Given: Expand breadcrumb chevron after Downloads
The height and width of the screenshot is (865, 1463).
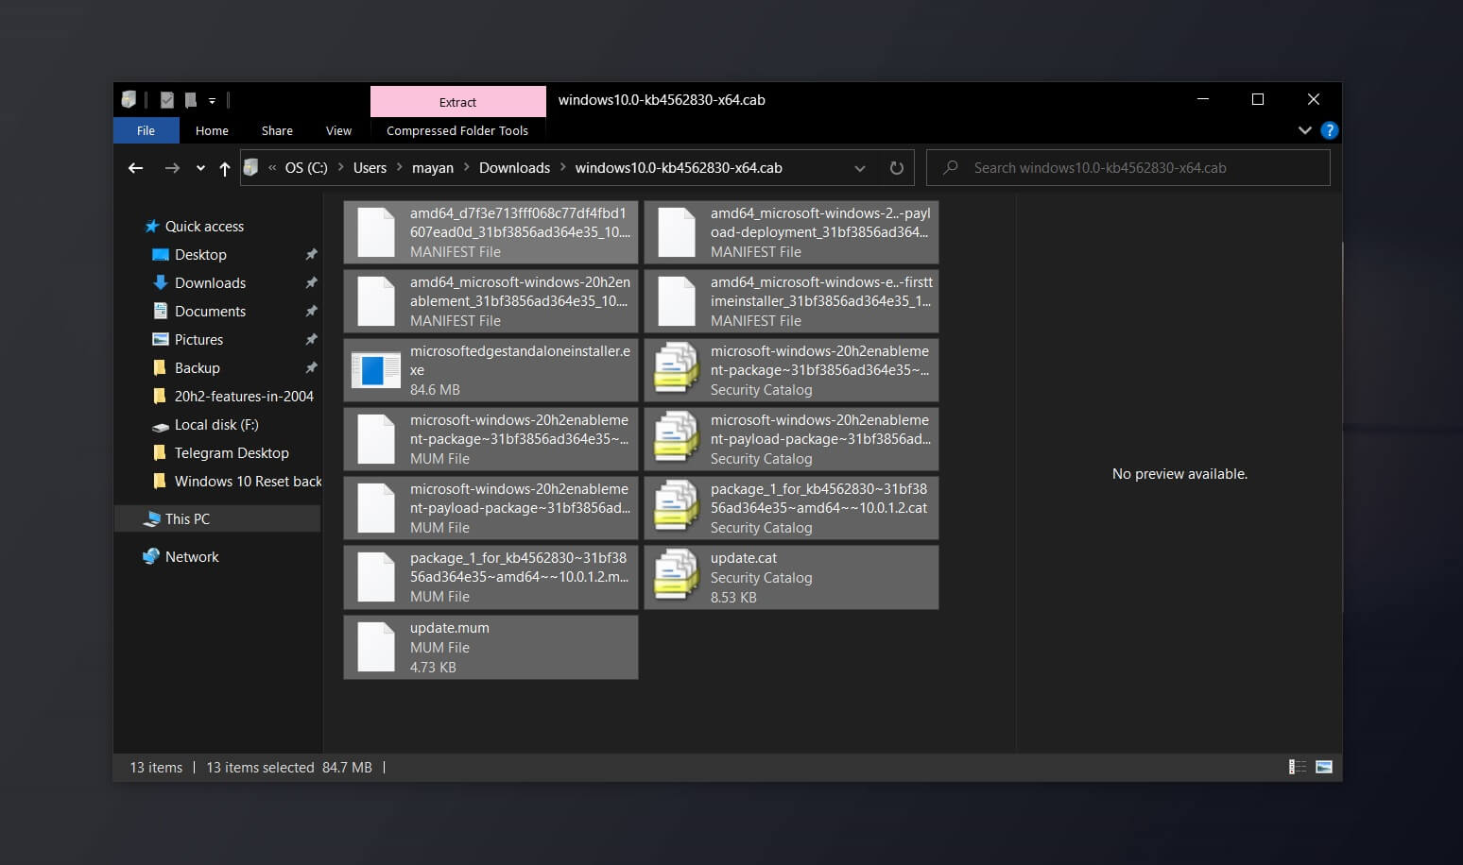Looking at the screenshot, I should click(x=563, y=167).
